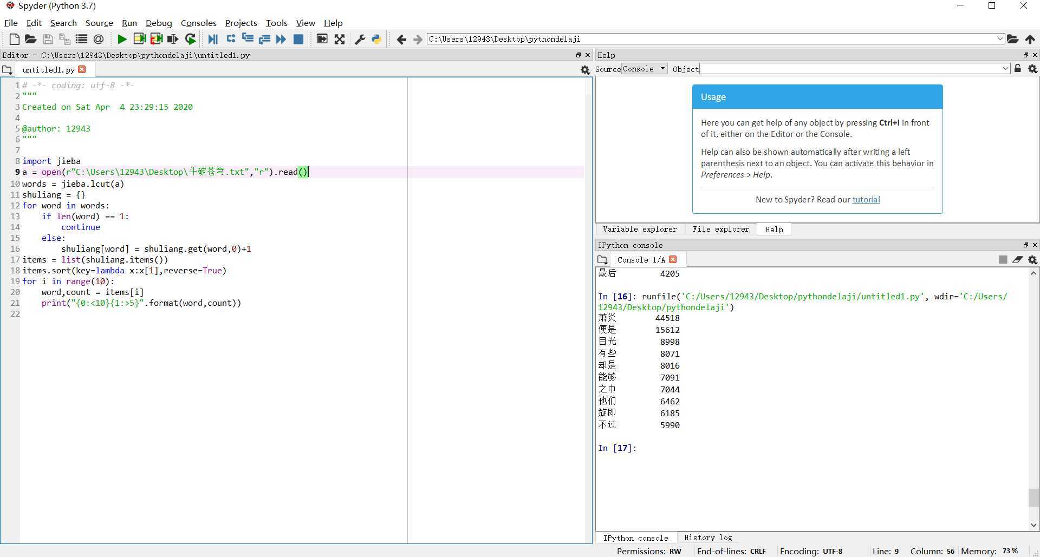Screen dimensions: 1040x557
Task: Close the Help pane
Action: [x=1035, y=55]
